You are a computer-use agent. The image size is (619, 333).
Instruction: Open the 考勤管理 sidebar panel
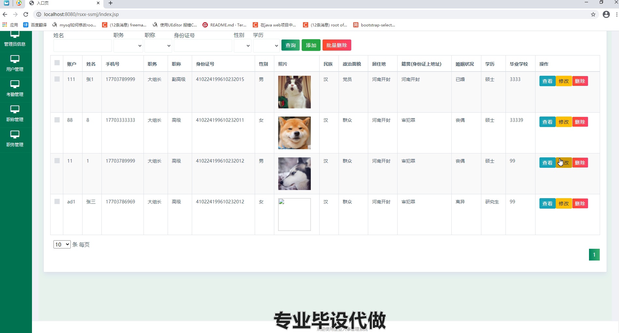pos(15,89)
